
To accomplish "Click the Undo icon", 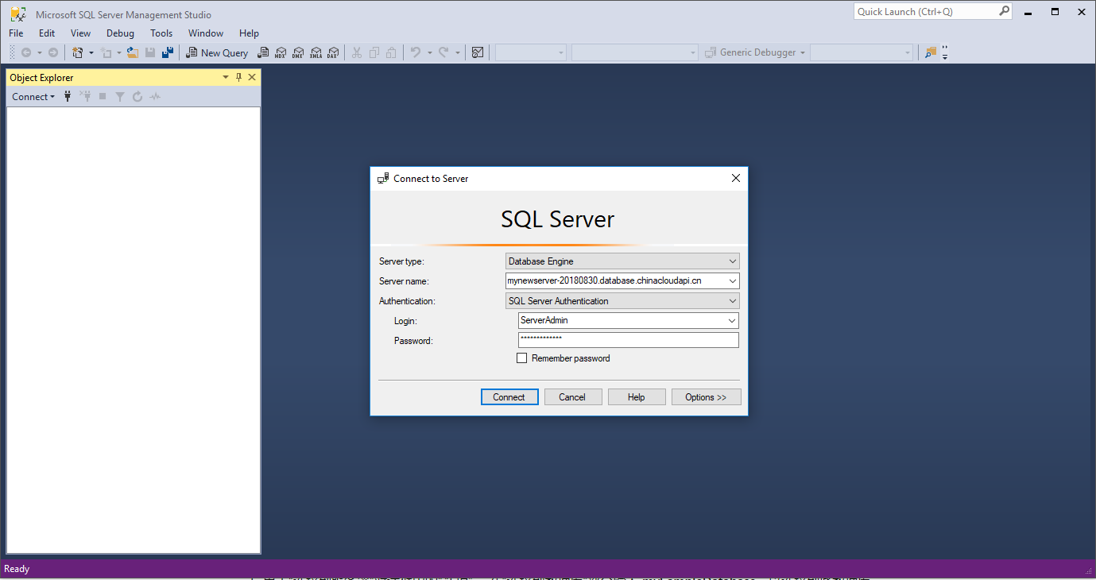I will 415,52.
